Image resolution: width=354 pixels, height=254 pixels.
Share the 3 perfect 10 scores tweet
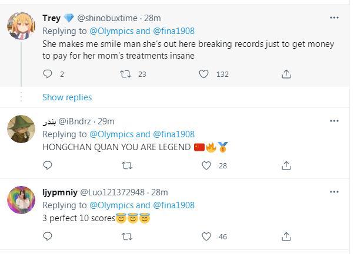tap(286, 236)
